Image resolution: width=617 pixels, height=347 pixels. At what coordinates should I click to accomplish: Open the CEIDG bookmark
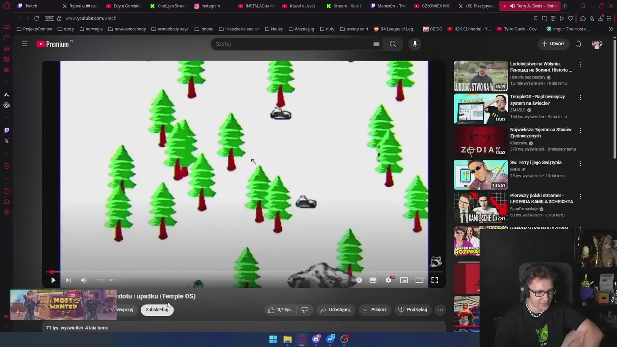[432, 29]
